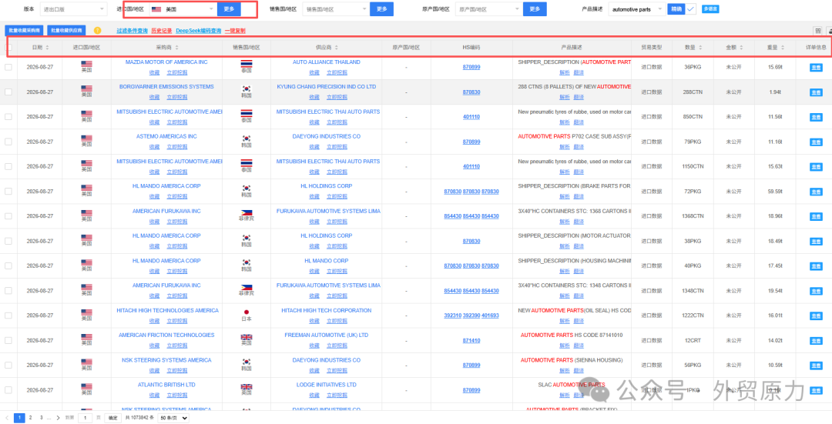Viewport: 832px width, 424px height.
Task: Click 查看 detail button for AMERICAN FRICTION row
Action: (x=815, y=341)
